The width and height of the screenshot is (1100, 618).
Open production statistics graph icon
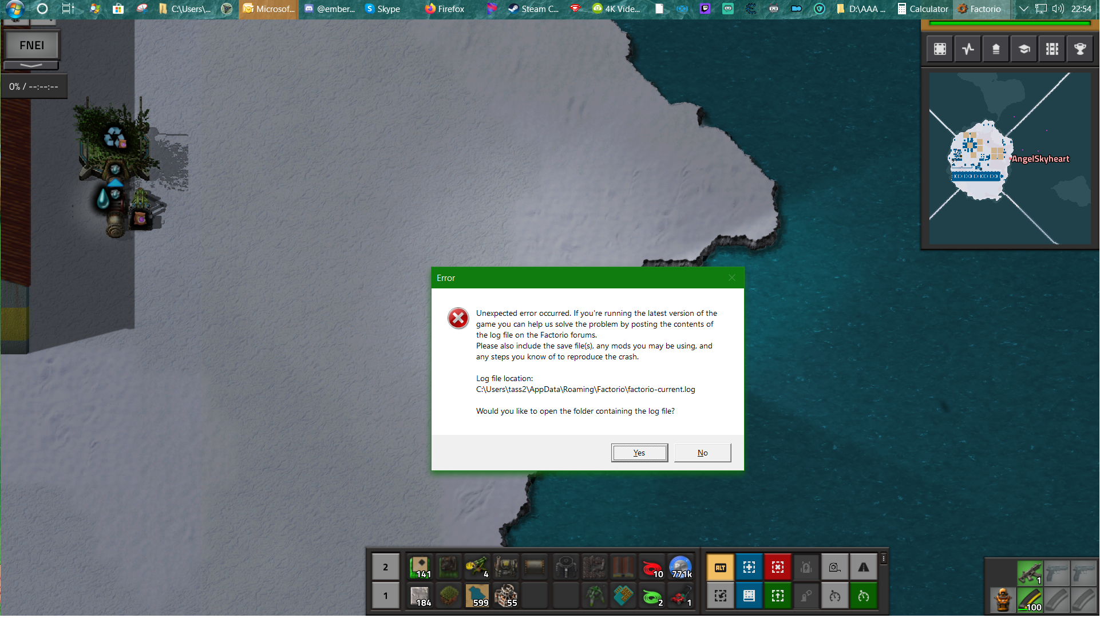[x=968, y=49]
